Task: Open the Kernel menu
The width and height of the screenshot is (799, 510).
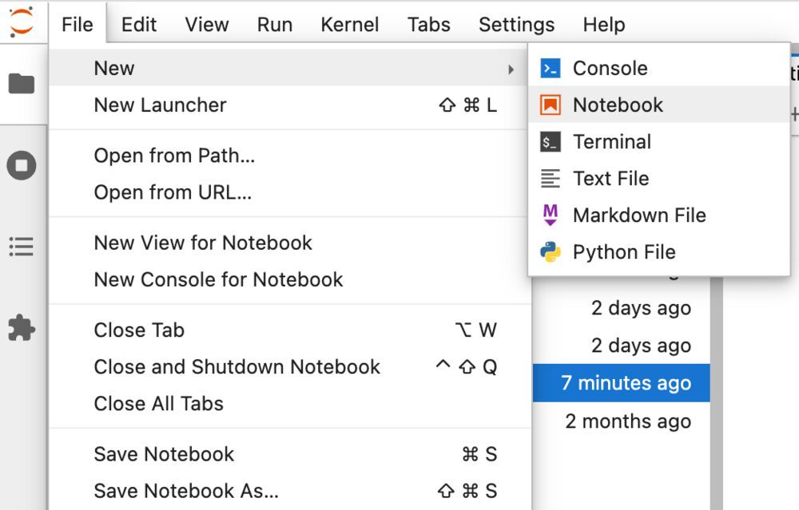Action: pos(349,25)
